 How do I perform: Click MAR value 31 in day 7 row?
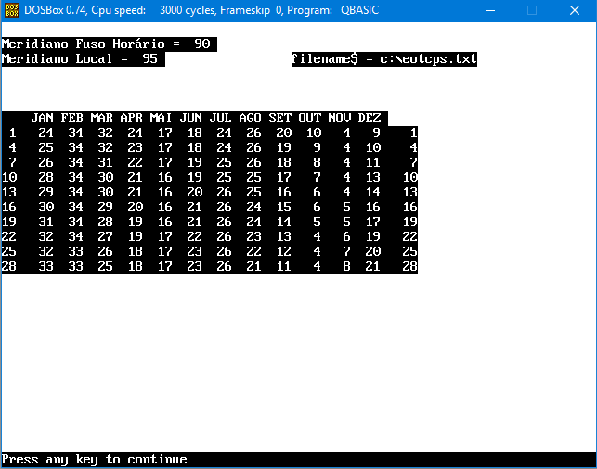pos(106,163)
